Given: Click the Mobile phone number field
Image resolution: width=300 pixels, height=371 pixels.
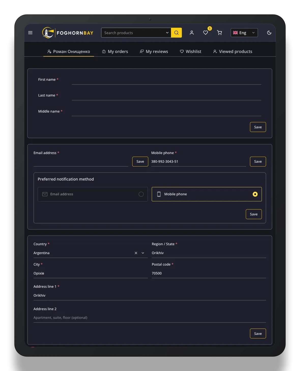Looking at the screenshot, I should 198,161.
